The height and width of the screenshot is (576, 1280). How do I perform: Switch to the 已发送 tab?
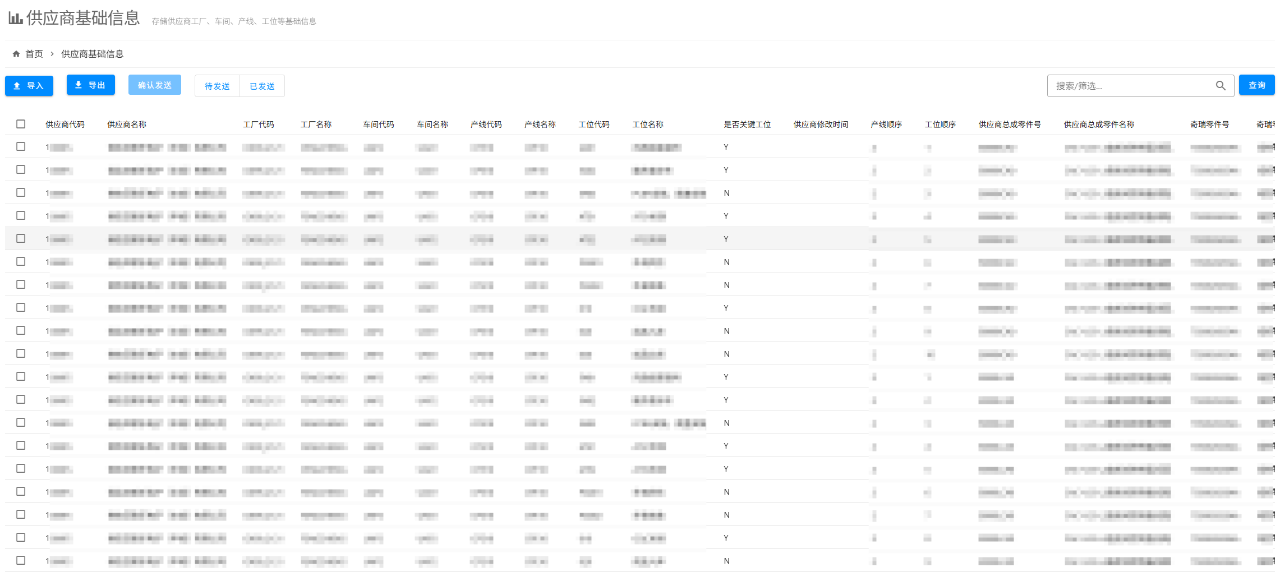(x=262, y=86)
